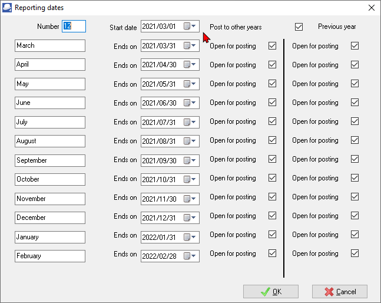Close the Reporting dates dialog
Image resolution: width=381 pixels, height=303 pixels.
point(371,8)
